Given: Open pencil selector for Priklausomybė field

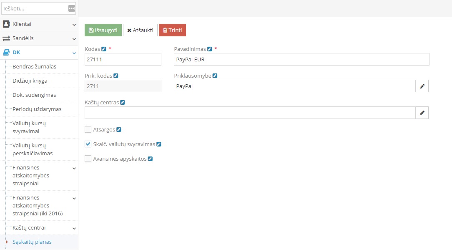Looking at the screenshot, I should pos(422,86).
